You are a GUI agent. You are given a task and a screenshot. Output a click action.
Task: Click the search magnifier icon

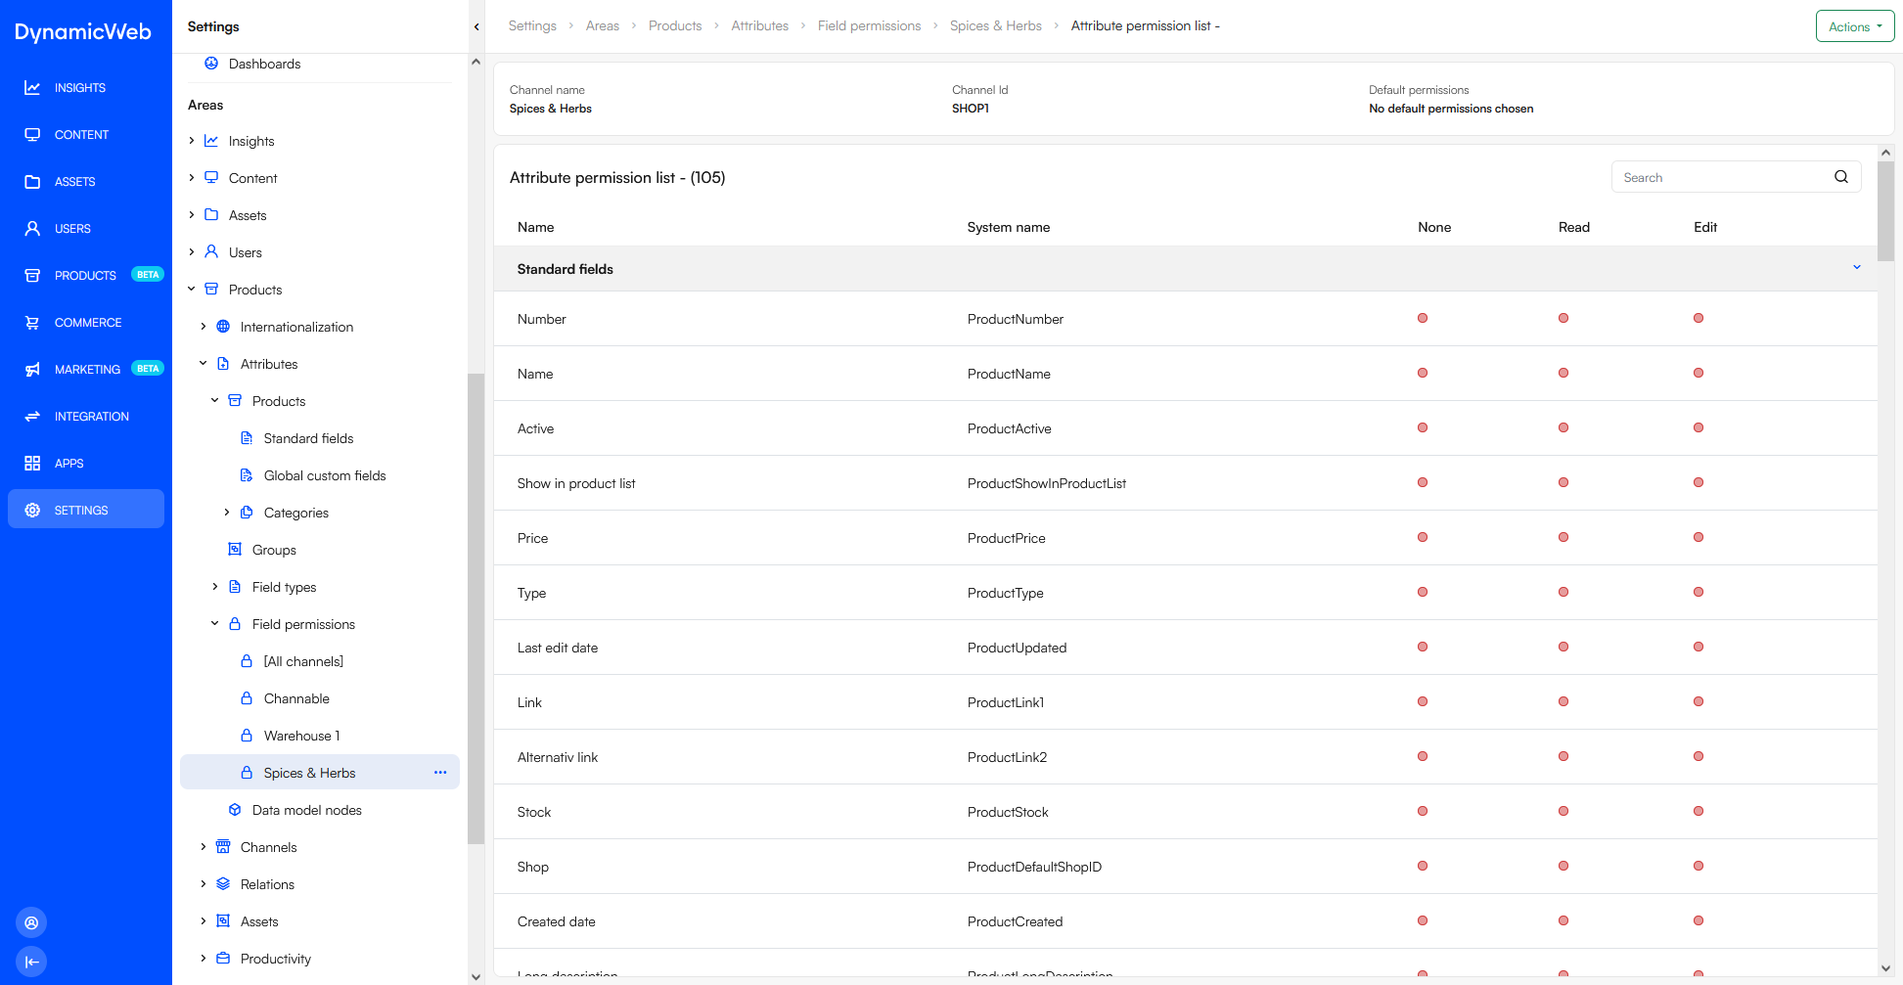(x=1841, y=177)
